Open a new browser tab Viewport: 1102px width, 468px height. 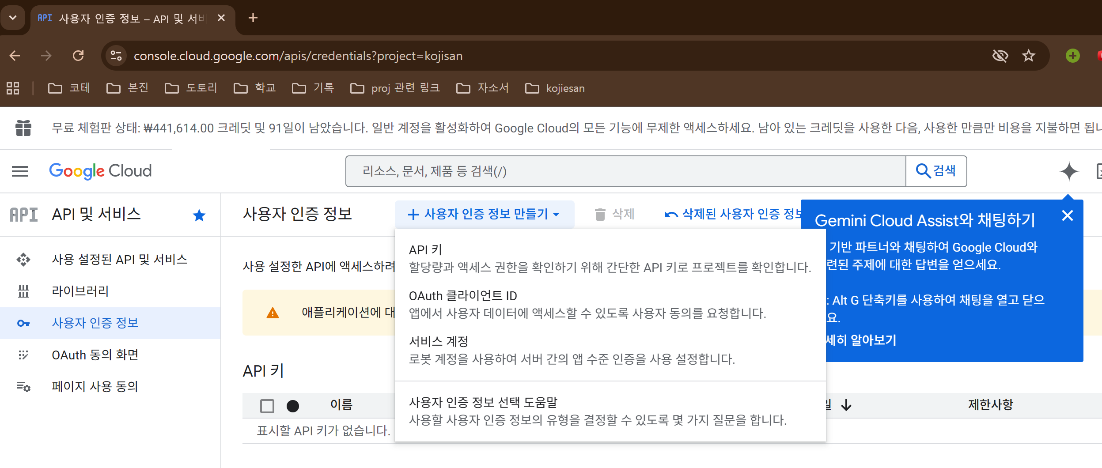tap(253, 18)
